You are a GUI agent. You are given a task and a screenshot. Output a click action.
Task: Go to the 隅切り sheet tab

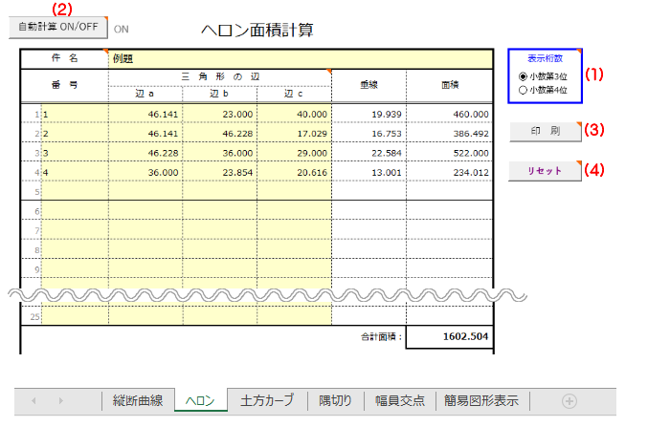pos(335,400)
